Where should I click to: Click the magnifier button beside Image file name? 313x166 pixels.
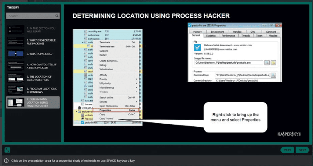pyautogui.click(x=267, y=63)
